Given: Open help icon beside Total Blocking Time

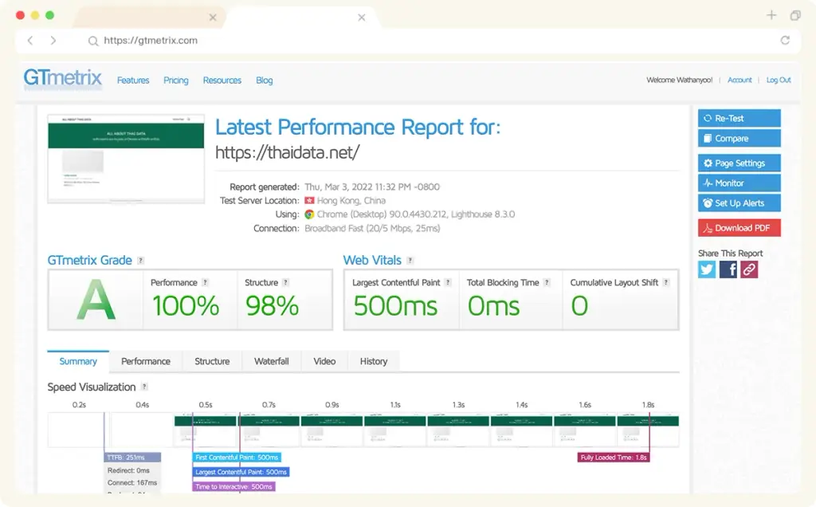Looking at the screenshot, I should tap(547, 282).
